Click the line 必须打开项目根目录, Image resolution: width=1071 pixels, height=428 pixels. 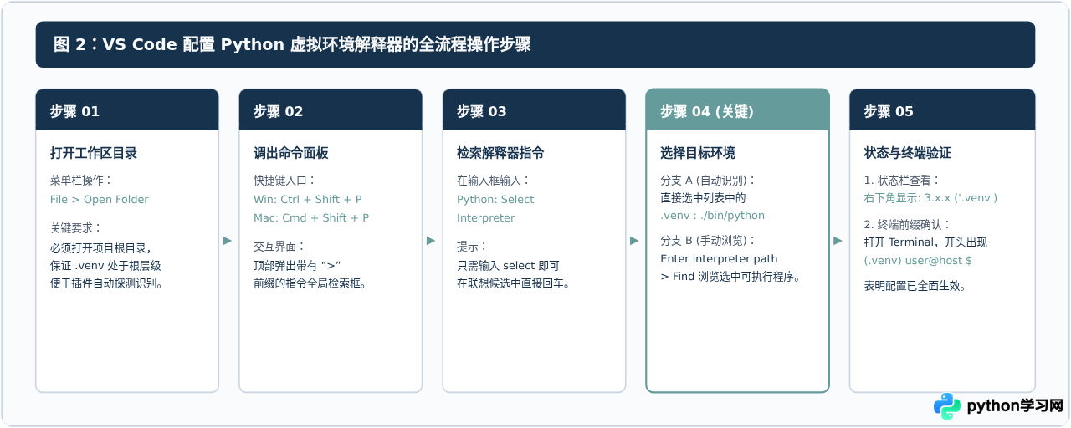tap(101, 247)
